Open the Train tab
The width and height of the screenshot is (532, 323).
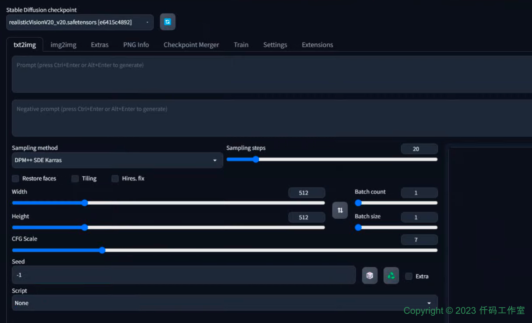(241, 45)
